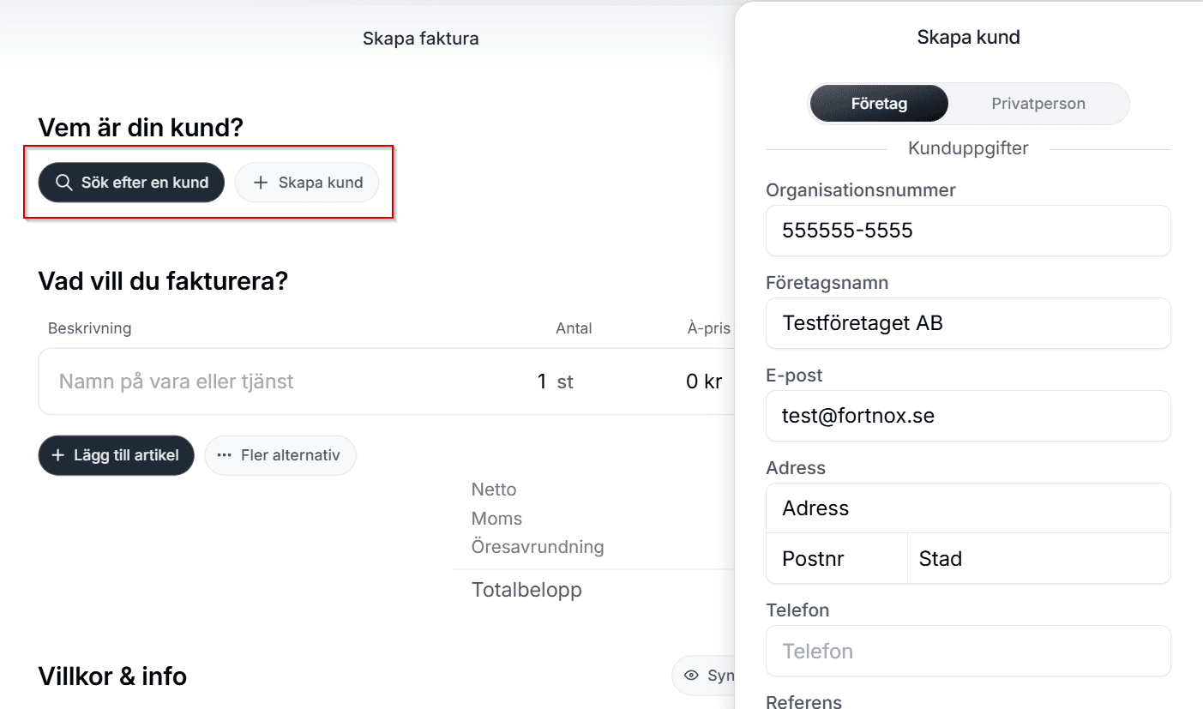Select the Företag customer type
The width and height of the screenshot is (1203, 709).
click(x=879, y=104)
